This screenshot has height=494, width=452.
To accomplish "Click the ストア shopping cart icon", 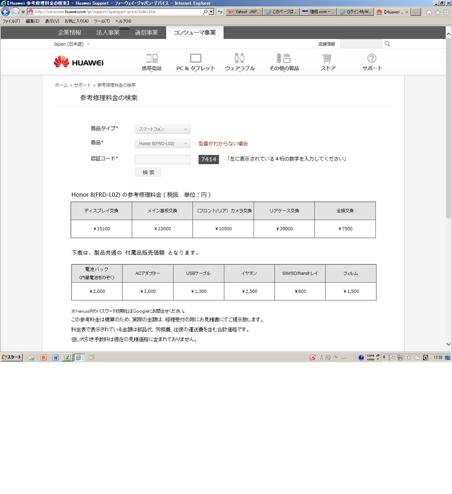I will point(326,58).
